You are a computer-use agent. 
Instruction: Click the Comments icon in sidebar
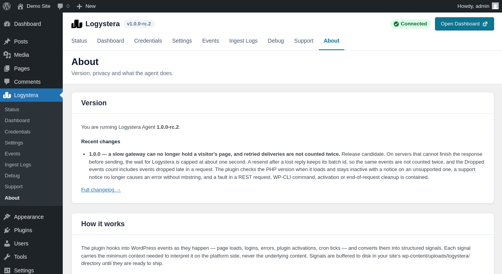click(7, 82)
